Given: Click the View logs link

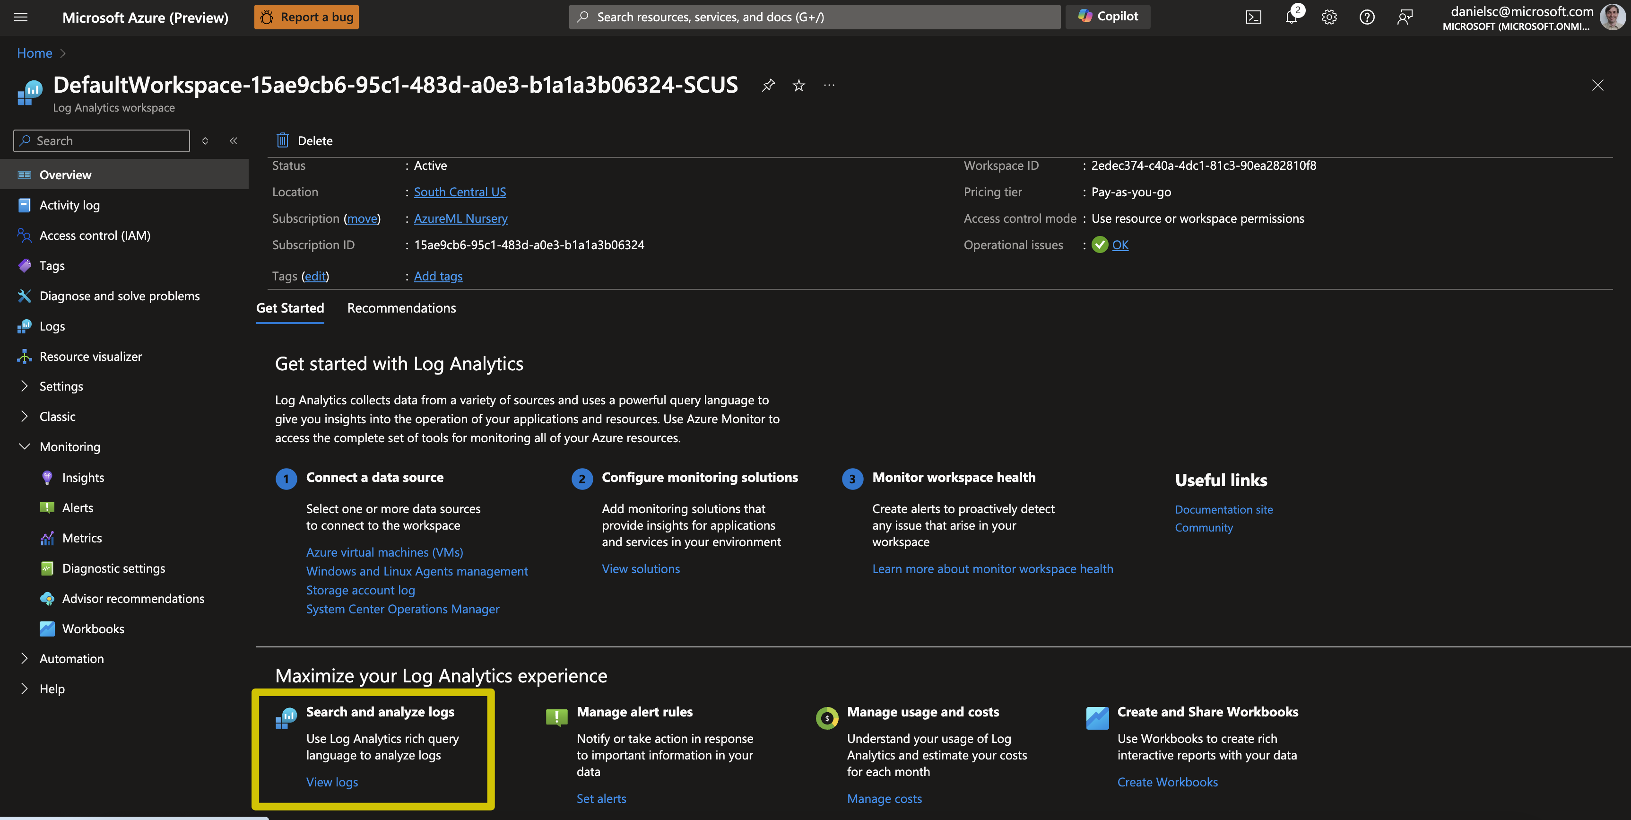Looking at the screenshot, I should pyautogui.click(x=332, y=782).
